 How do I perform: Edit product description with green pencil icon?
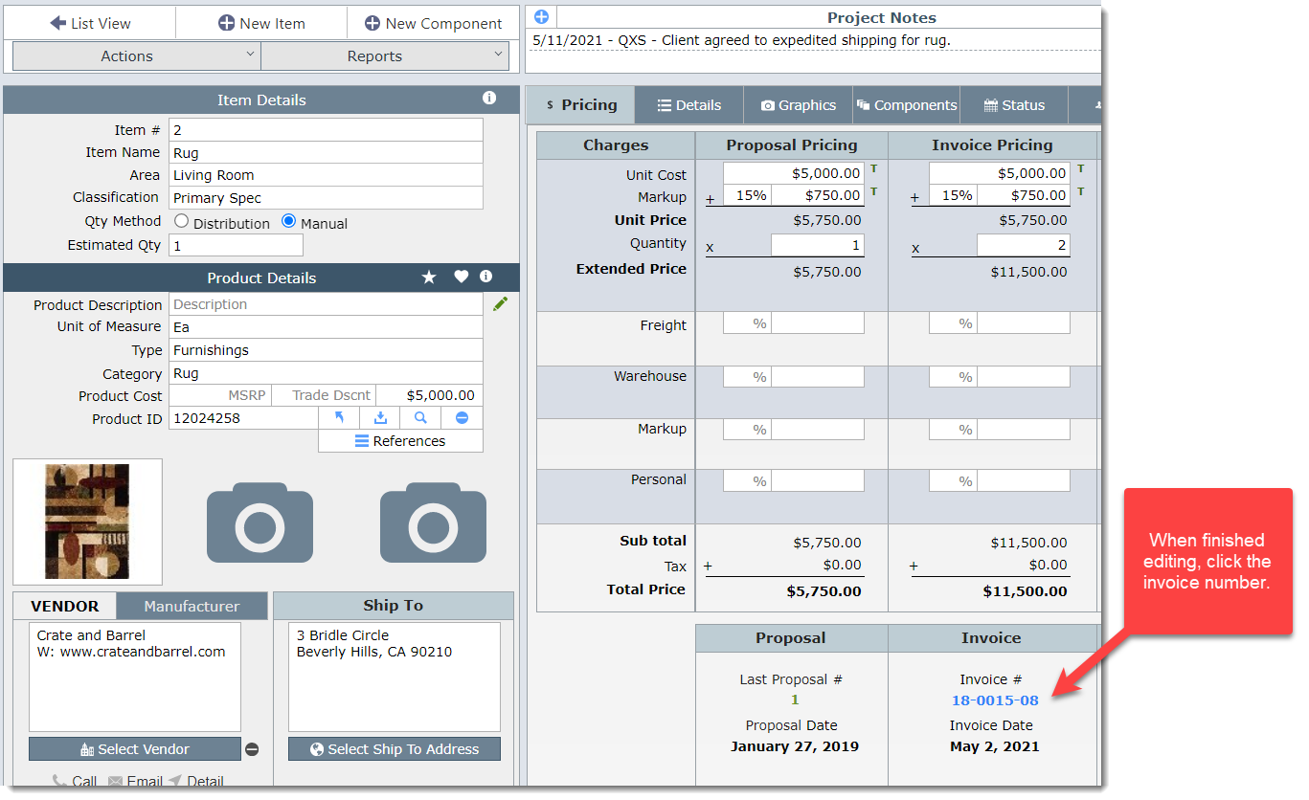500,303
